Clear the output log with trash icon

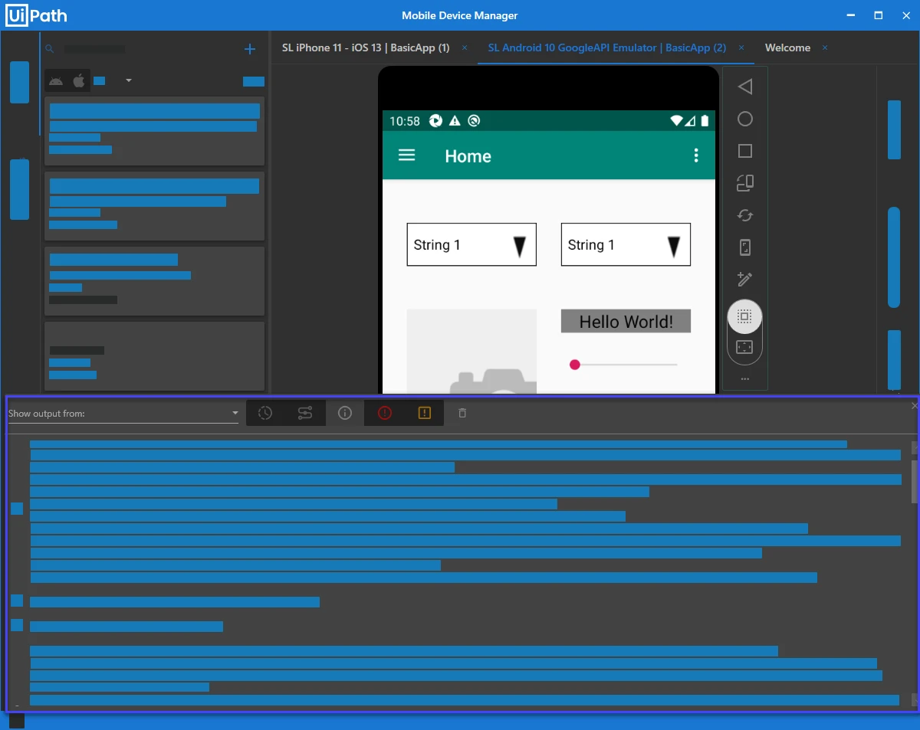point(462,413)
